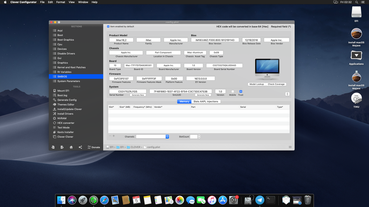Open the File menu
The width and height of the screenshot is (369, 207).
click(x=42, y=2)
